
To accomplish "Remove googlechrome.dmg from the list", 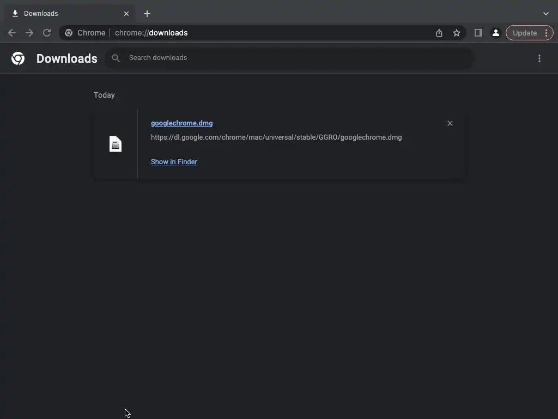I will (450, 123).
